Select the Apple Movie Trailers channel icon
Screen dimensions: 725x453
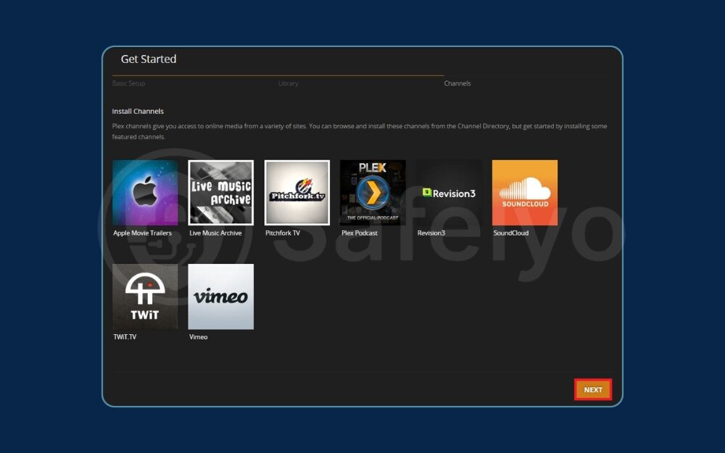(145, 193)
